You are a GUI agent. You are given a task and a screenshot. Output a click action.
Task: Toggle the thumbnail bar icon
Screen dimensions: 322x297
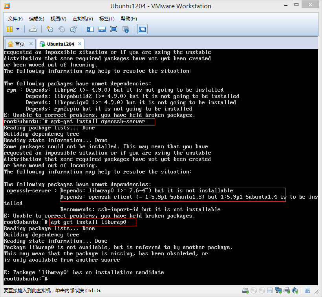point(102,29)
